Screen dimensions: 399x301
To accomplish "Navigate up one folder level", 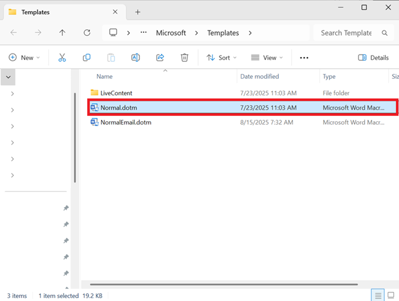I will pyautogui.click(x=62, y=33).
